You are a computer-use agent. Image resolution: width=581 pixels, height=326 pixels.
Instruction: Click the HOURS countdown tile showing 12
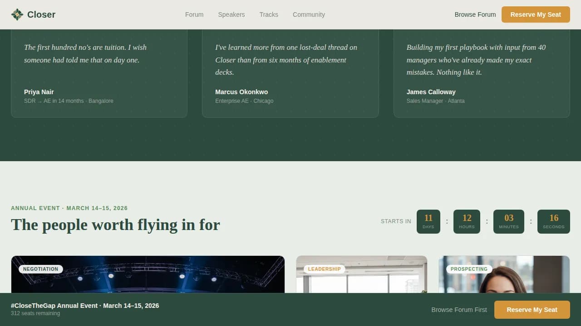coord(467,221)
